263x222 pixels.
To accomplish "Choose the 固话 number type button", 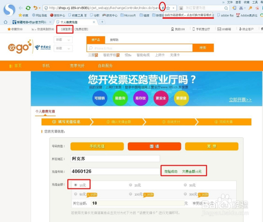I will pyautogui.click(x=154, y=146).
